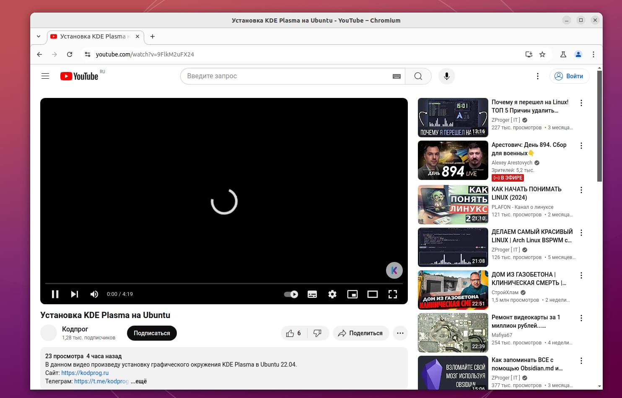
Task: Open the Telegram t.me/kodprog link
Action: [101, 381]
